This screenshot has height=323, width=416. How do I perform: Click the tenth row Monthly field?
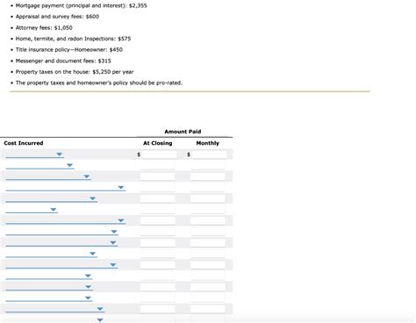(208, 254)
